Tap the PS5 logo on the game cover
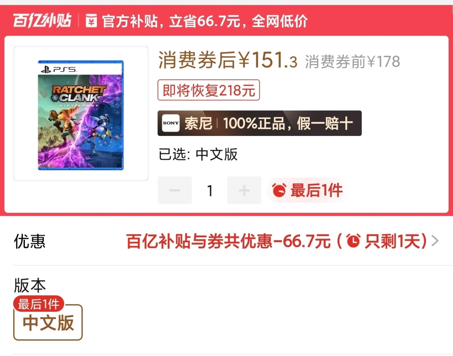This screenshot has width=453, height=356. 58,69
